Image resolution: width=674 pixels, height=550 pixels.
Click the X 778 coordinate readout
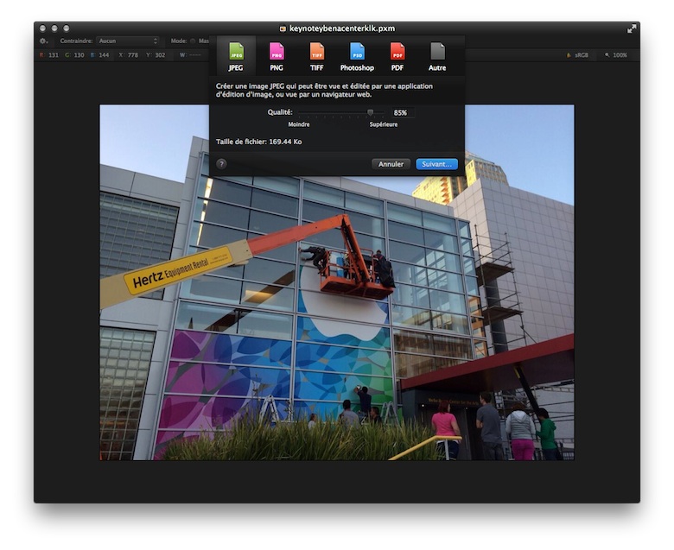[x=128, y=55]
